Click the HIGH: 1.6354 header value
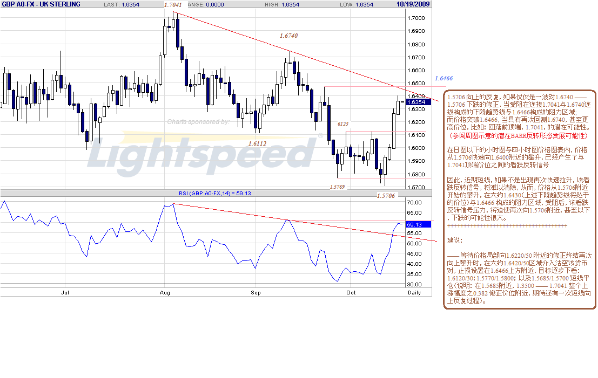 (282, 4)
